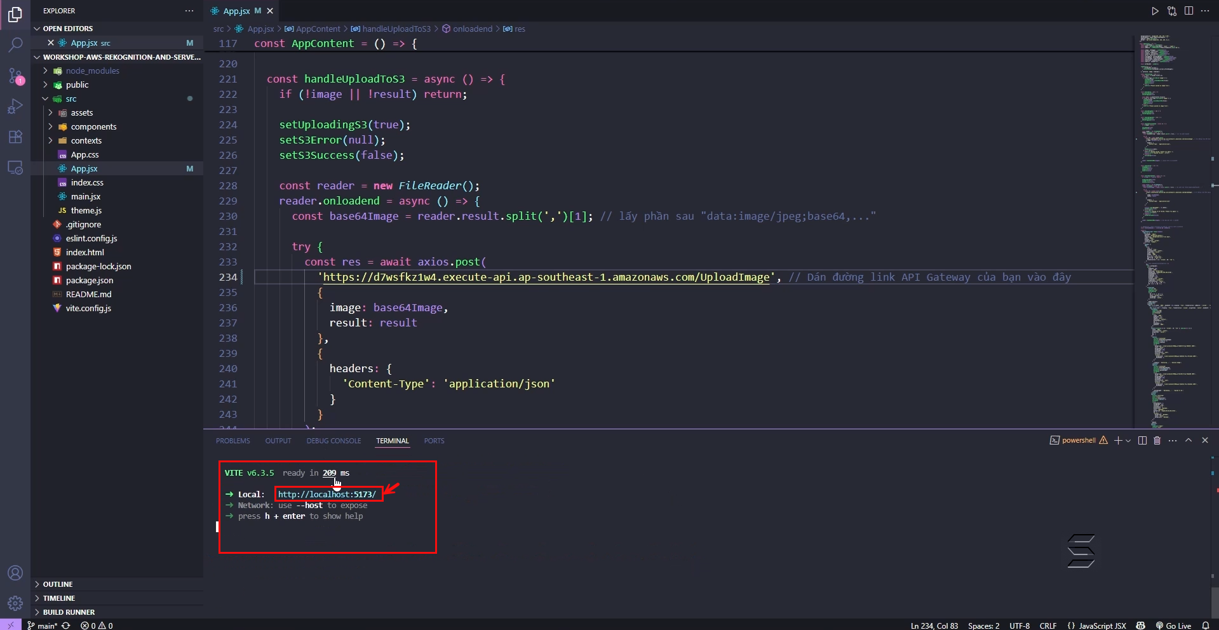This screenshot has height=630, width=1219.
Task: Switch to the Ports panel tab
Action: (434, 441)
